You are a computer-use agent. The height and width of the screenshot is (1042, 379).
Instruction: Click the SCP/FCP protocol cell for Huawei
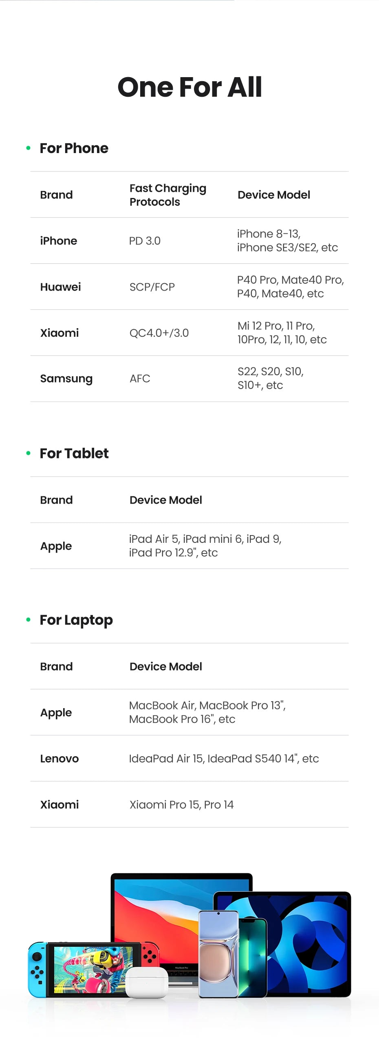[x=152, y=287]
